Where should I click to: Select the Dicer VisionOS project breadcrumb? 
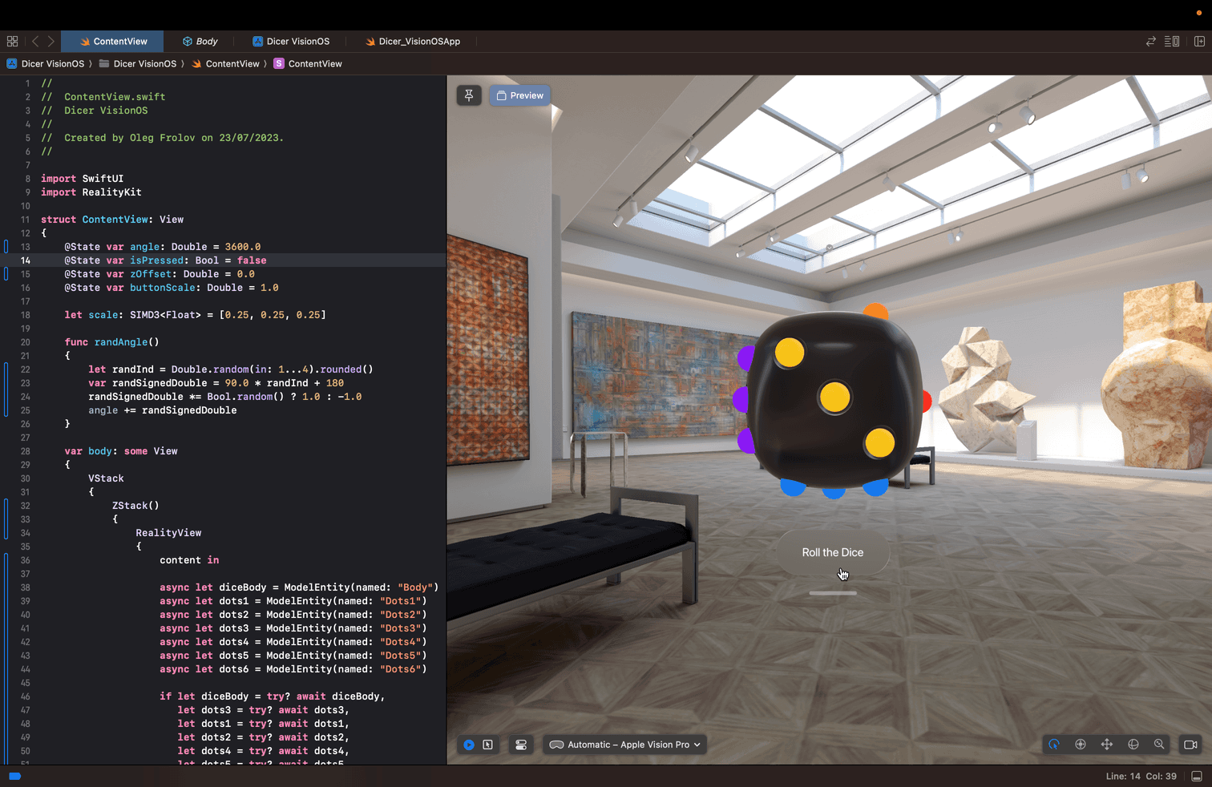[x=46, y=63]
